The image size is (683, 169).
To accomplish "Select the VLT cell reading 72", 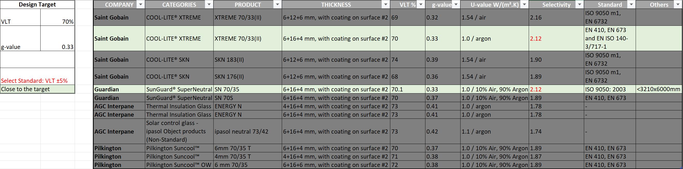I will [407, 165].
